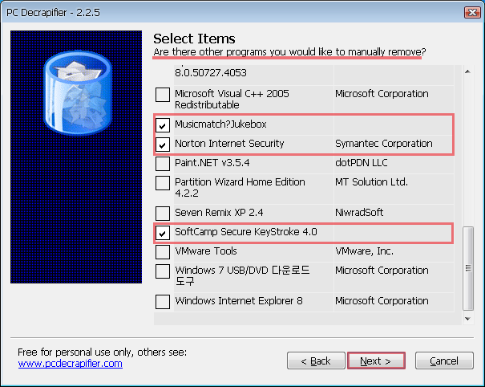Check the Seven Remix XP 2.4 checkbox
The width and height of the screenshot is (485, 387).
163,214
